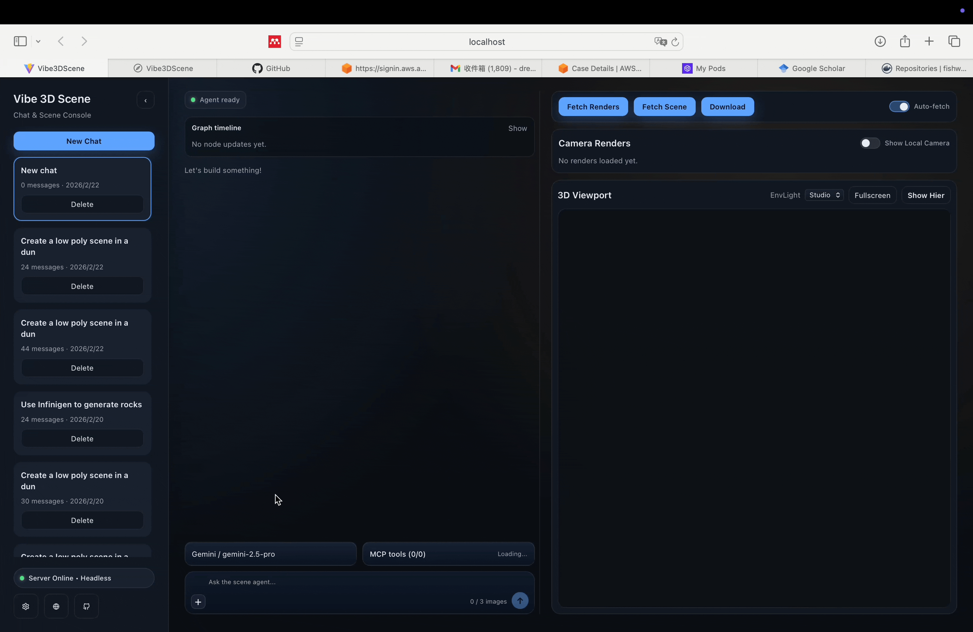This screenshot has height=632, width=973.
Task: Click the Share icon in the browser toolbar
Action: pyautogui.click(x=905, y=41)
